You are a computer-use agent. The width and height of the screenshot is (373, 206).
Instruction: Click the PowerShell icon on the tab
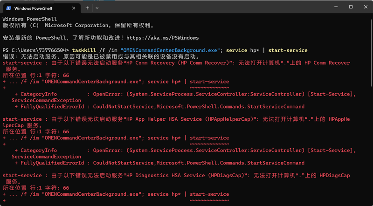pyautogui.click(x=8, y=8)
